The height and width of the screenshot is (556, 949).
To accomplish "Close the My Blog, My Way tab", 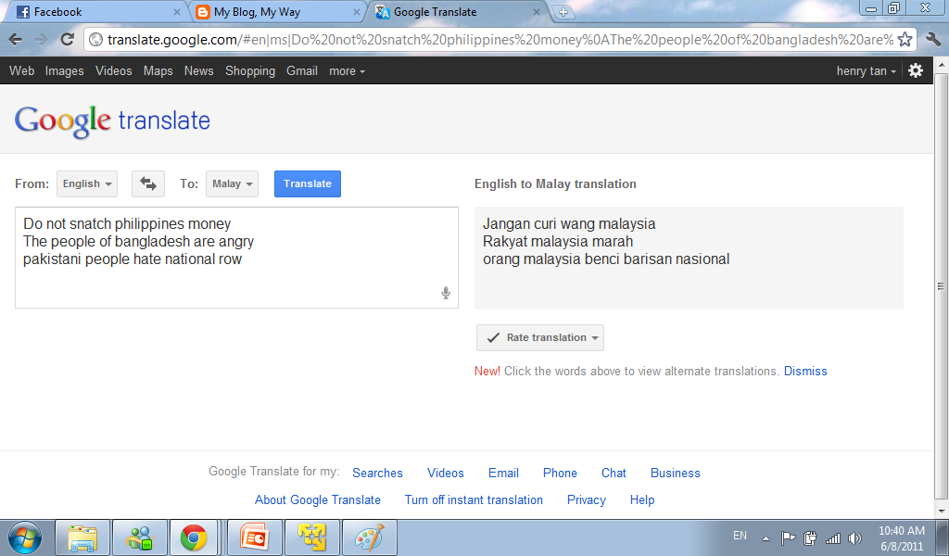I will [357, 12].
